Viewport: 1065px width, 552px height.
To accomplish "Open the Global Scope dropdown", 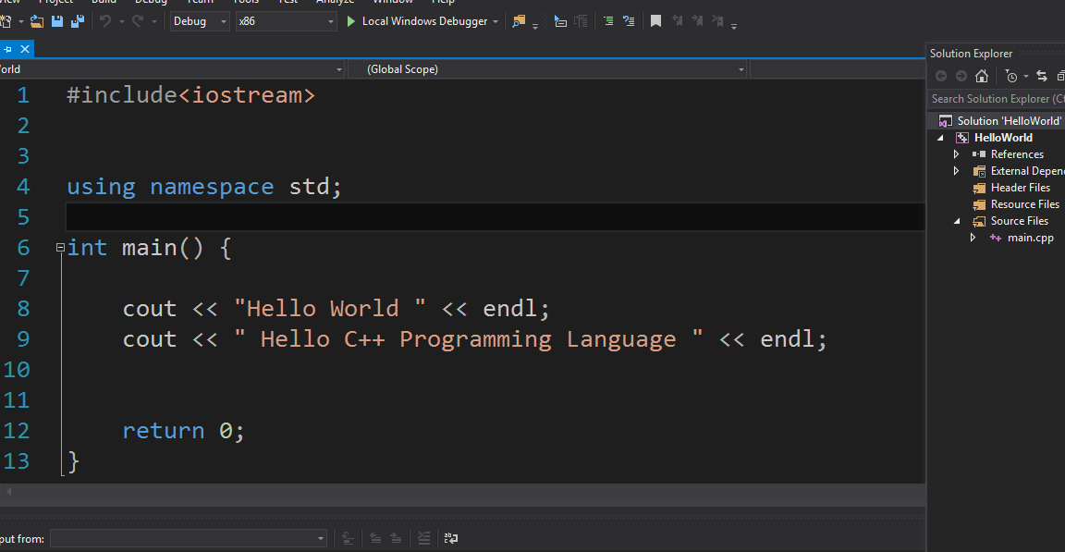I will tap(740, 68).
